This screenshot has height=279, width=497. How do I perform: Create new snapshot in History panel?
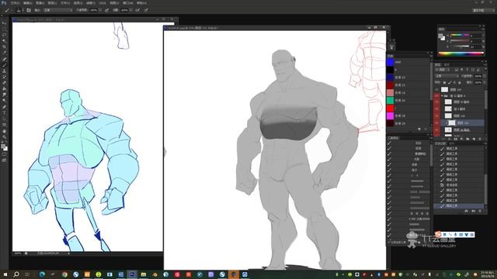pyautogui.click(x=473, y=211)
